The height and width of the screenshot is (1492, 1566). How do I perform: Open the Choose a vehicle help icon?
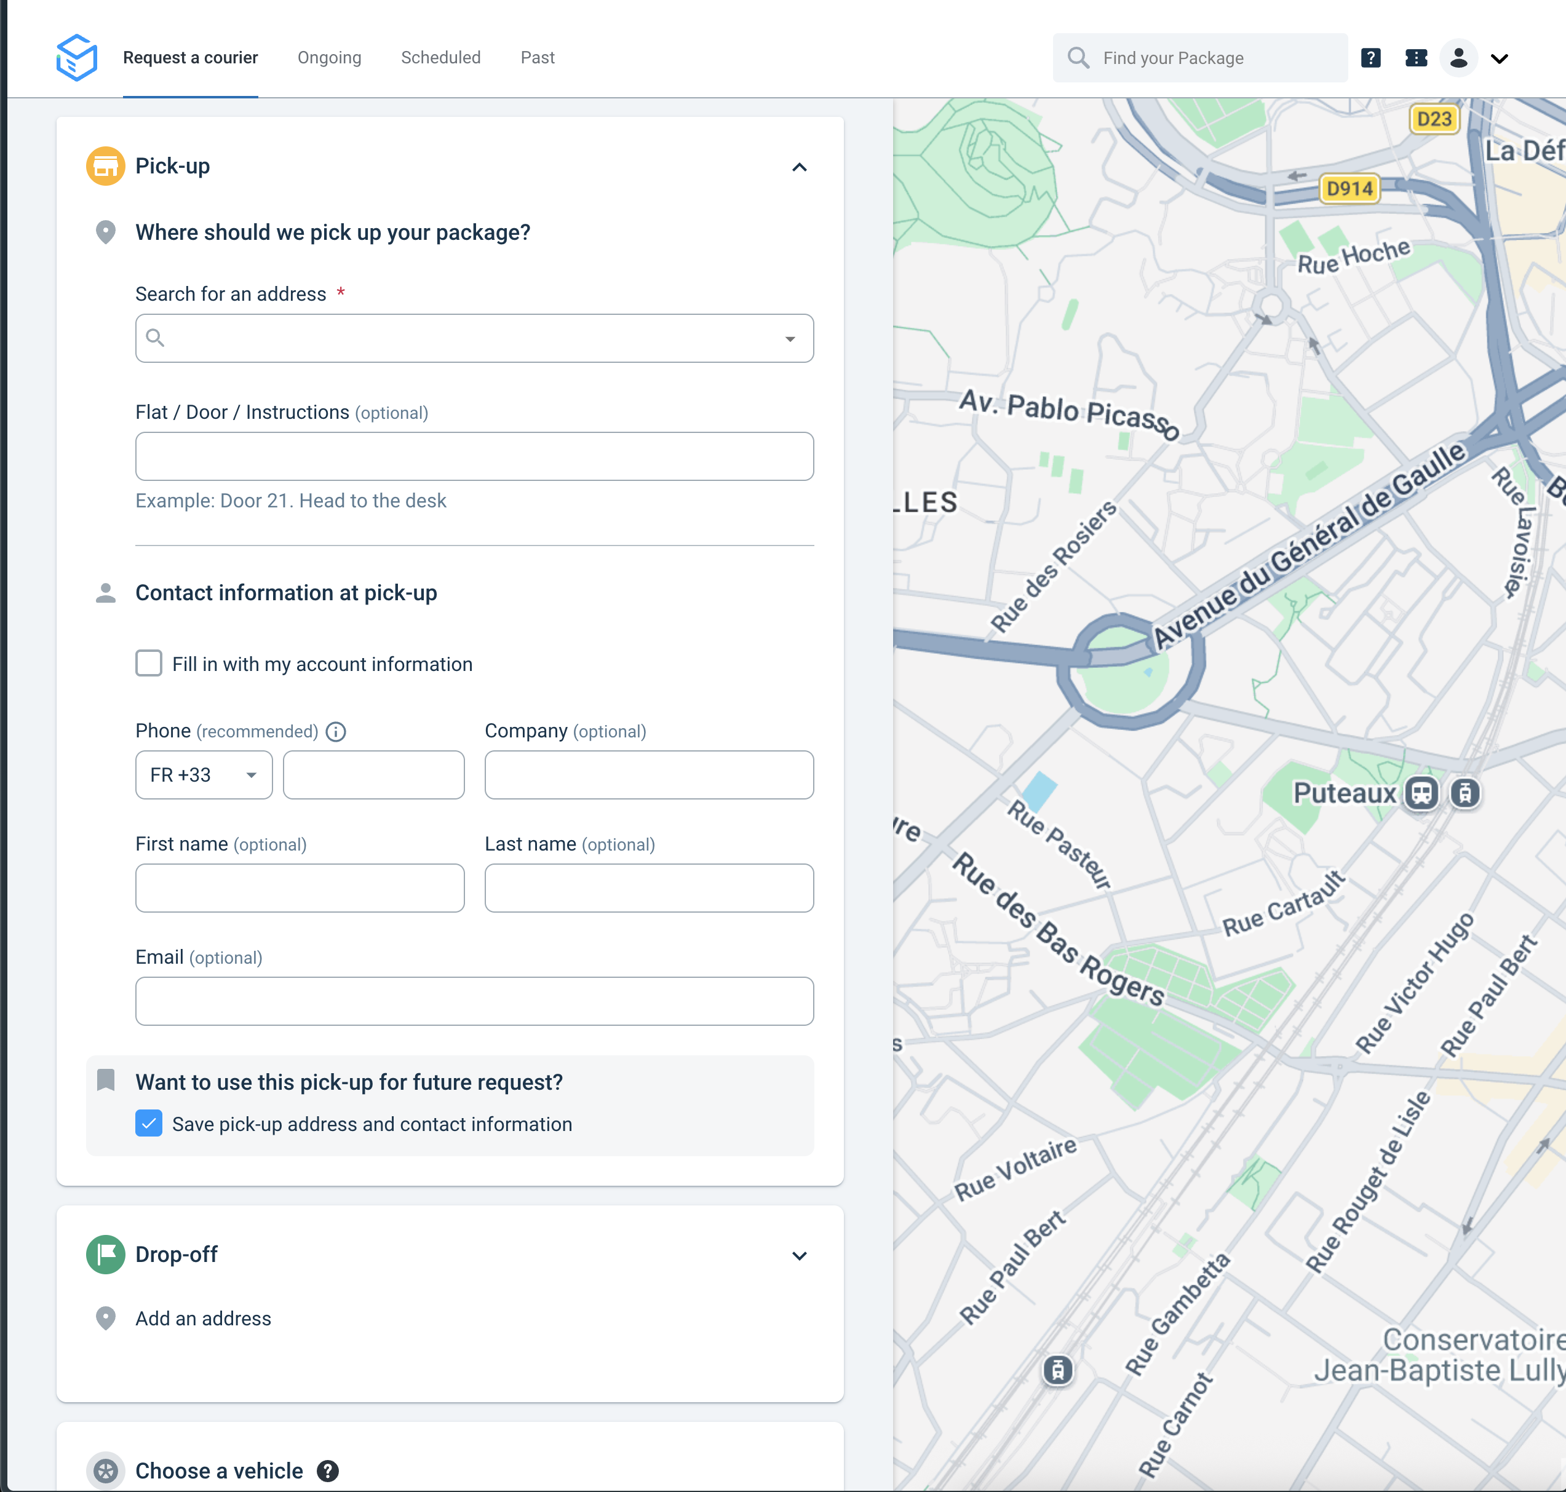[x=328, y=1470]
